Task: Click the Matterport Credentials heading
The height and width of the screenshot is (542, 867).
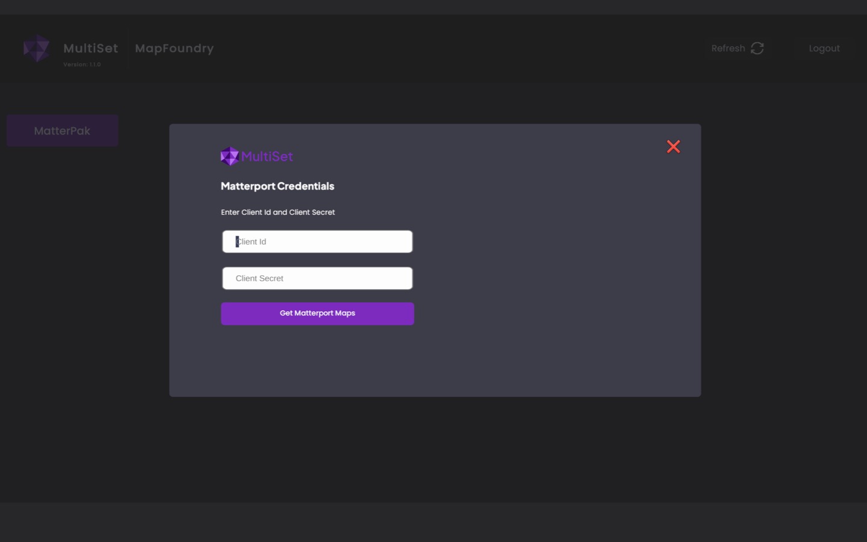Action: tap(278, 186)
